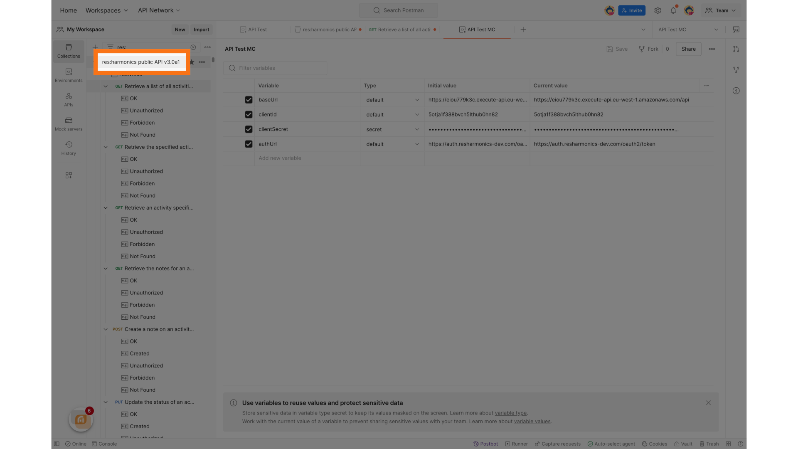This screenshot has height=449, width=798.
Task: Click the Filter variables search field
Action: 275,68
